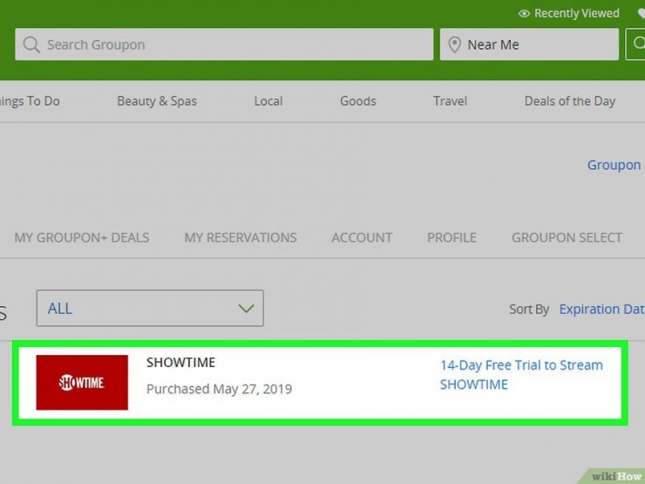The width and height of the screenshot is (645, 484).
Task: Click the Near Me location field
Action: point(529,44)
